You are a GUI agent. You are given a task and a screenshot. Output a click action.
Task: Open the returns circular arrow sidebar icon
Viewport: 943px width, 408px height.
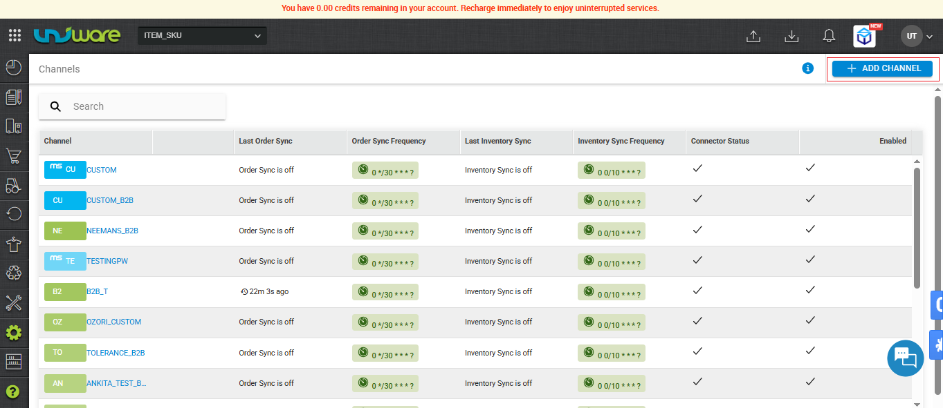point(14,214)
